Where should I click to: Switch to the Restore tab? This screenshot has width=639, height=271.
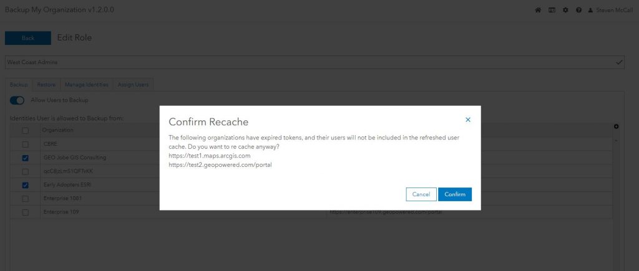click(x=46, y=85)
